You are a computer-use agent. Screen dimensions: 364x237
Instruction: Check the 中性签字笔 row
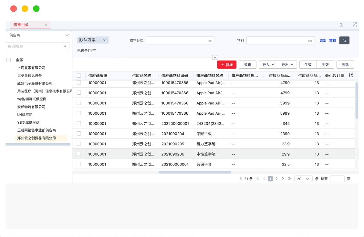point(79,154)
